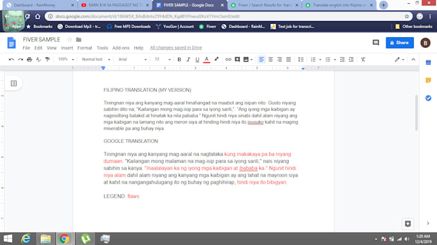This screenshot has width=437, height=245.
Task: Open Calendar side panel
Action: tap(429, 63)
